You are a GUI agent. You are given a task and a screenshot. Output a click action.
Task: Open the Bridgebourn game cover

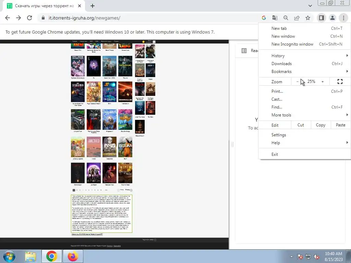click(109, 120)
